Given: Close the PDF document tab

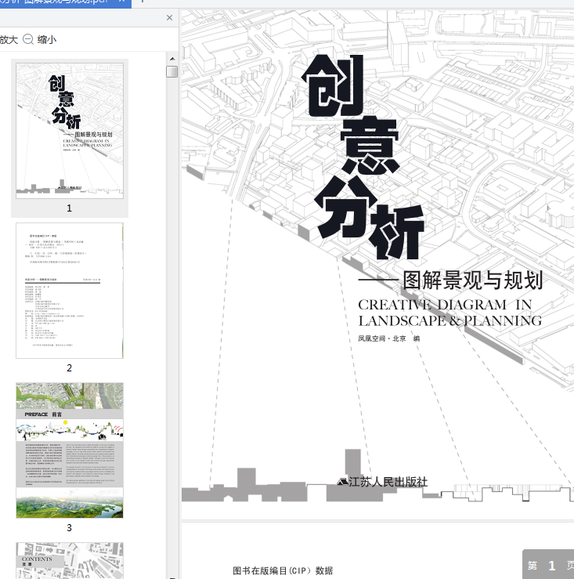Looking at the screenshot, I should (121, 2).
